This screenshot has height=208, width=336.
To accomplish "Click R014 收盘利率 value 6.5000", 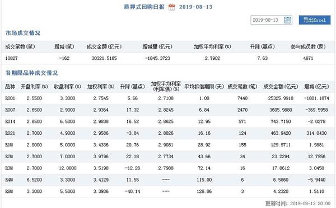I will coord(68,121).
